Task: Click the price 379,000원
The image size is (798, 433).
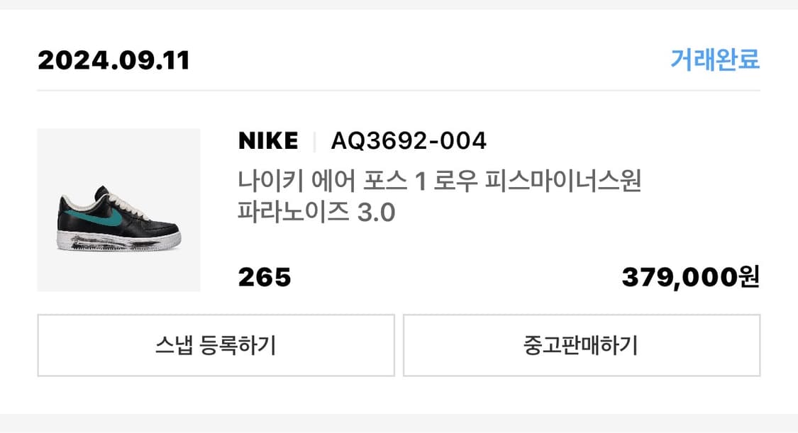Action: 692,278
